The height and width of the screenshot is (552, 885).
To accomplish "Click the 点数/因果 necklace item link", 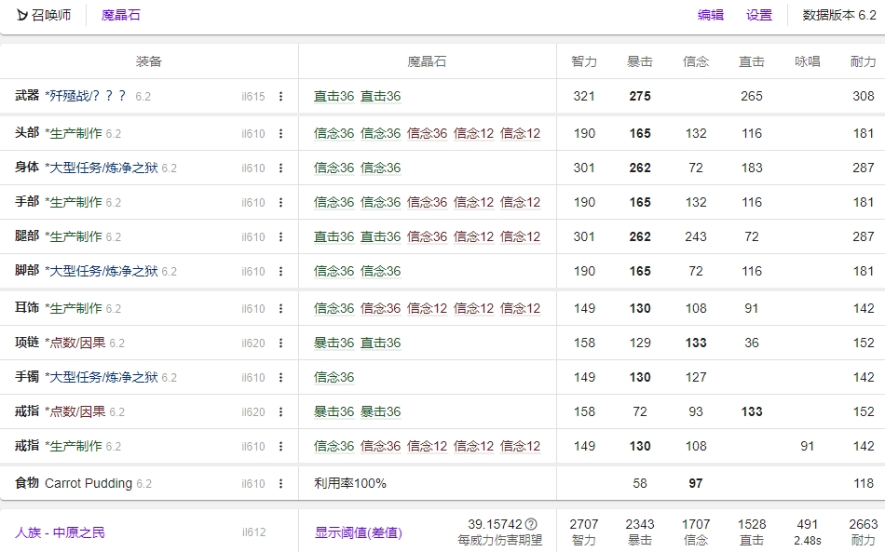I will point(75,343).
